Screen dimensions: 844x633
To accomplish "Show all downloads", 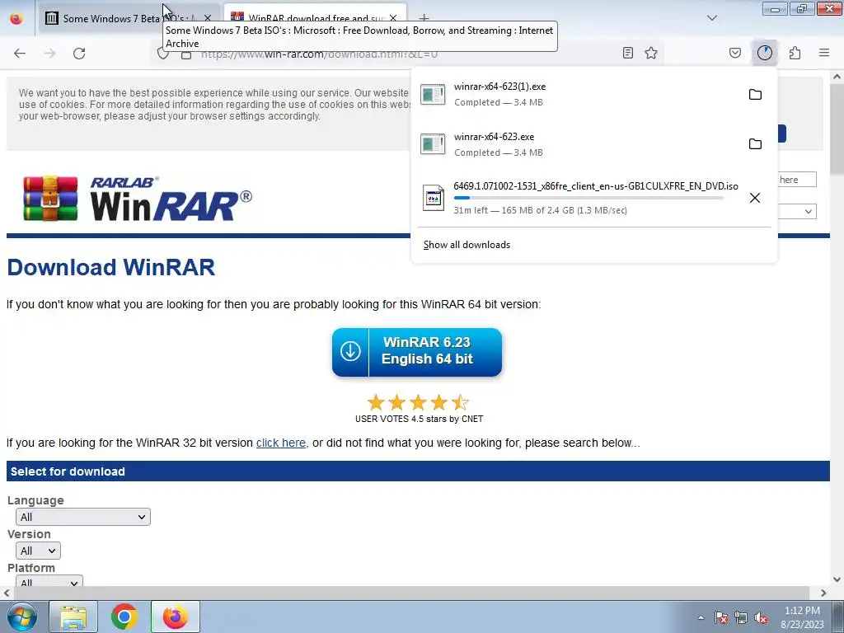I will pos(467,245).
